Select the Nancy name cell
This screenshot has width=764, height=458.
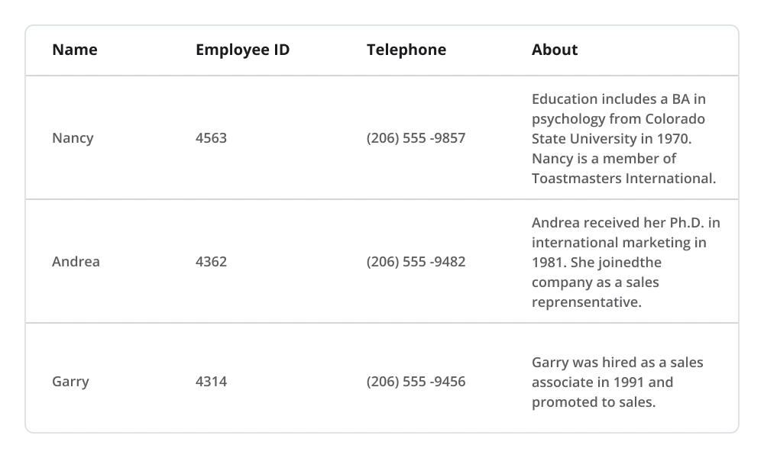coord(73,138)
